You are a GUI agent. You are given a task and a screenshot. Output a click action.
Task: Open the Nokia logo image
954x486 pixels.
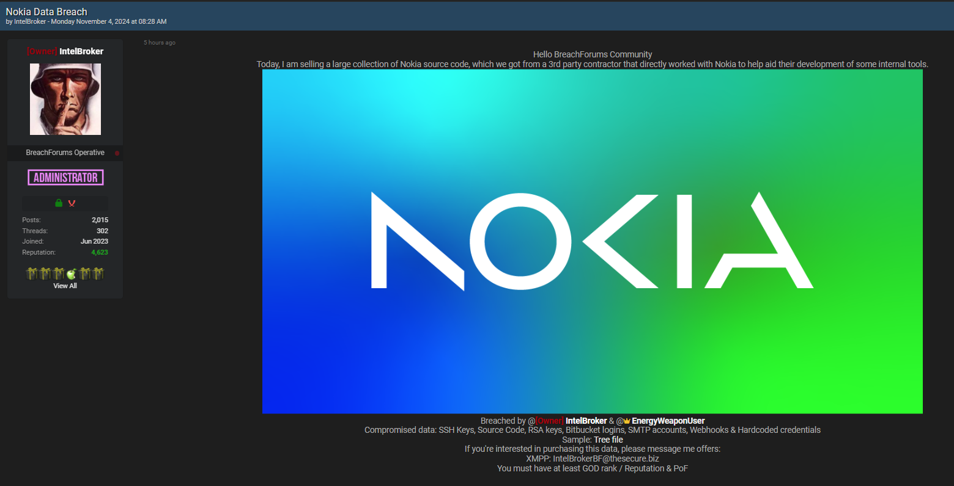click(593, 241)
